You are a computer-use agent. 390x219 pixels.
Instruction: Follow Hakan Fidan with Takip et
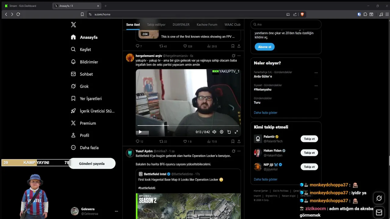tap(309, 153)
